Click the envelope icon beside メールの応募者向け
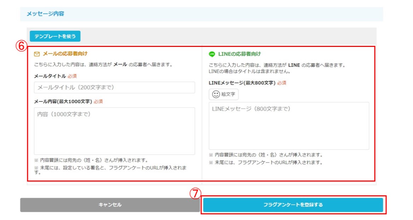This screenshot has width=413, height=220. (37, 54)
